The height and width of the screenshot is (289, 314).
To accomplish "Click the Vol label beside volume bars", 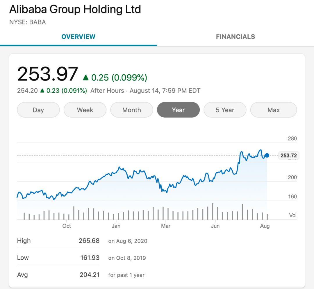I will (x=293, y=215).
